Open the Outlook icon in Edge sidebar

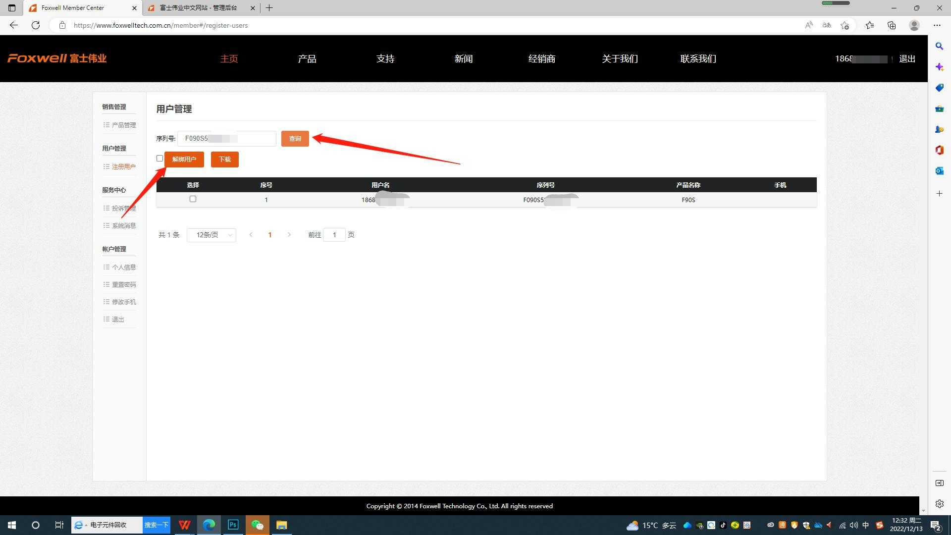click(x=939, y=171)
